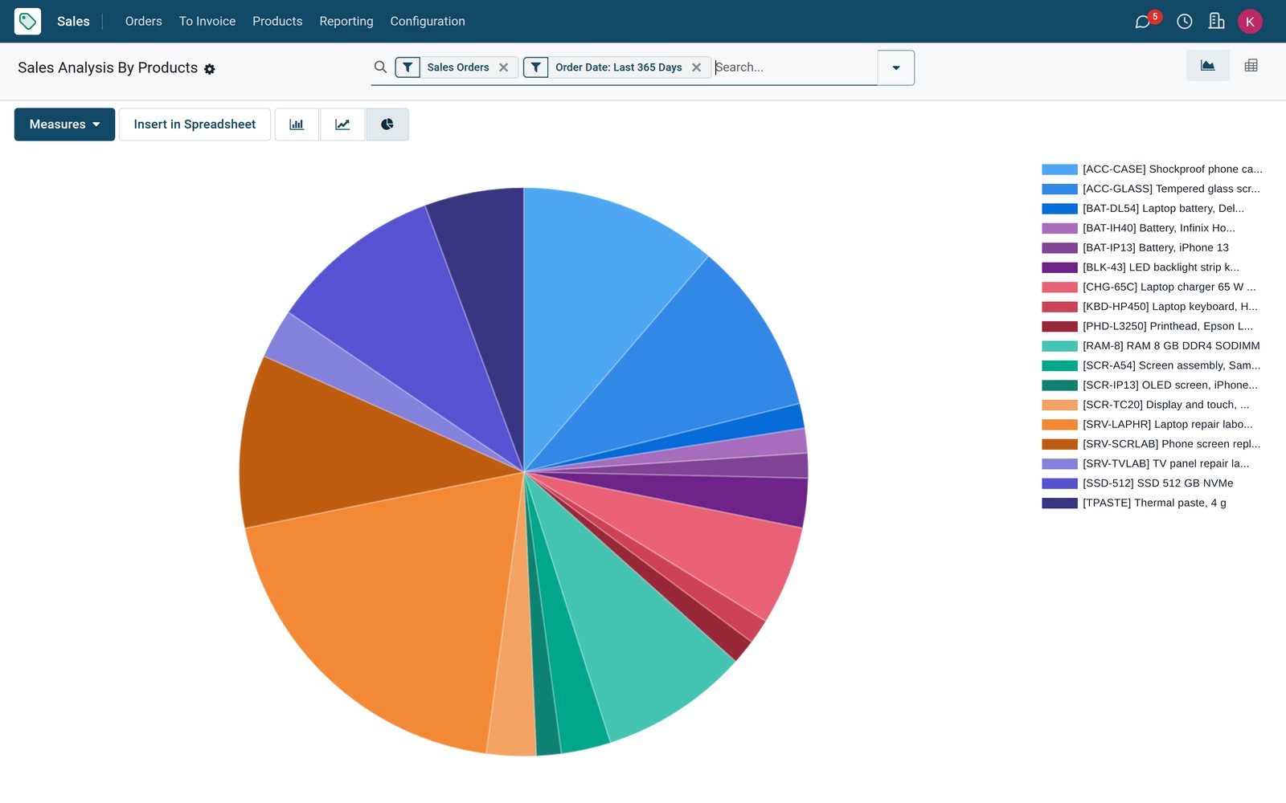Toggle SRV-TVLAB TV panel repair legend entry

[1145, 464]
